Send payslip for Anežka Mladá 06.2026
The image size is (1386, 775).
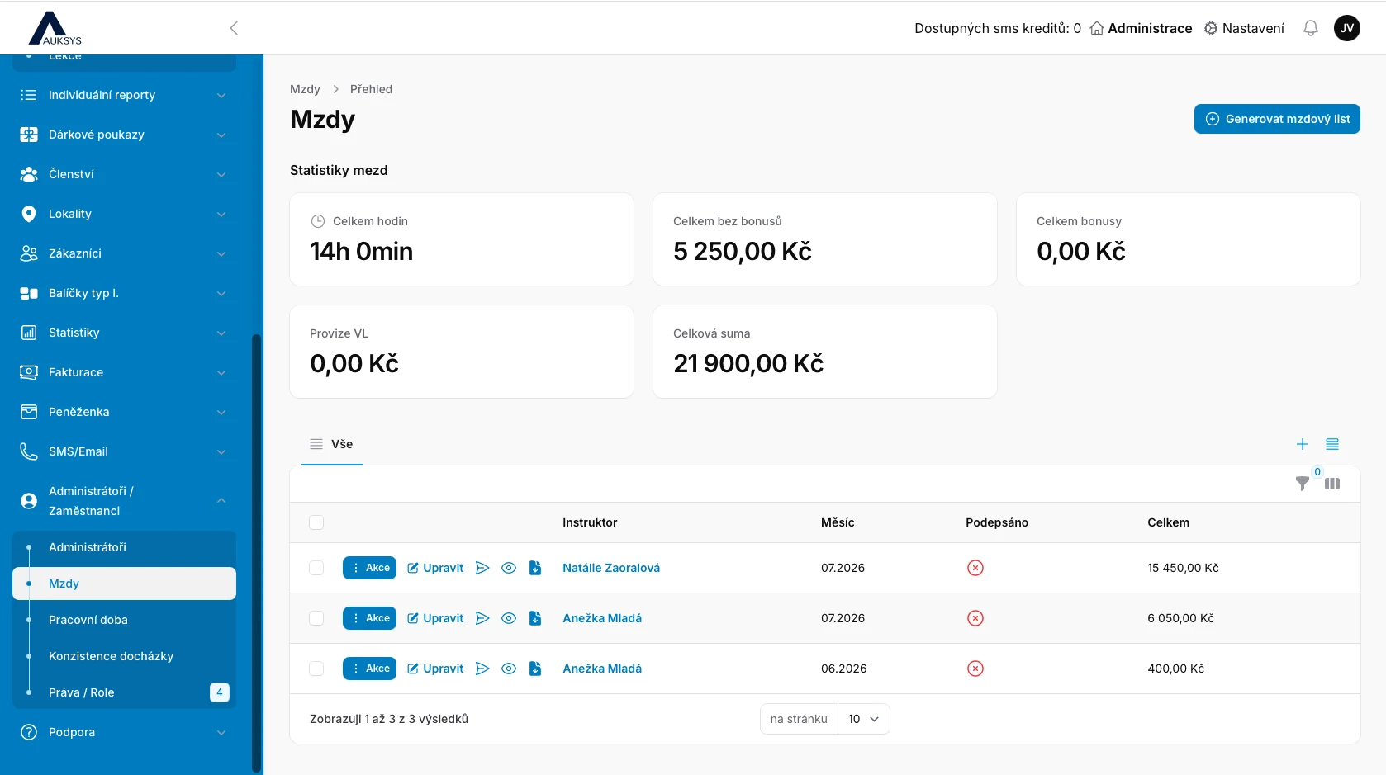pyautogui.click(x=482, y=669)
